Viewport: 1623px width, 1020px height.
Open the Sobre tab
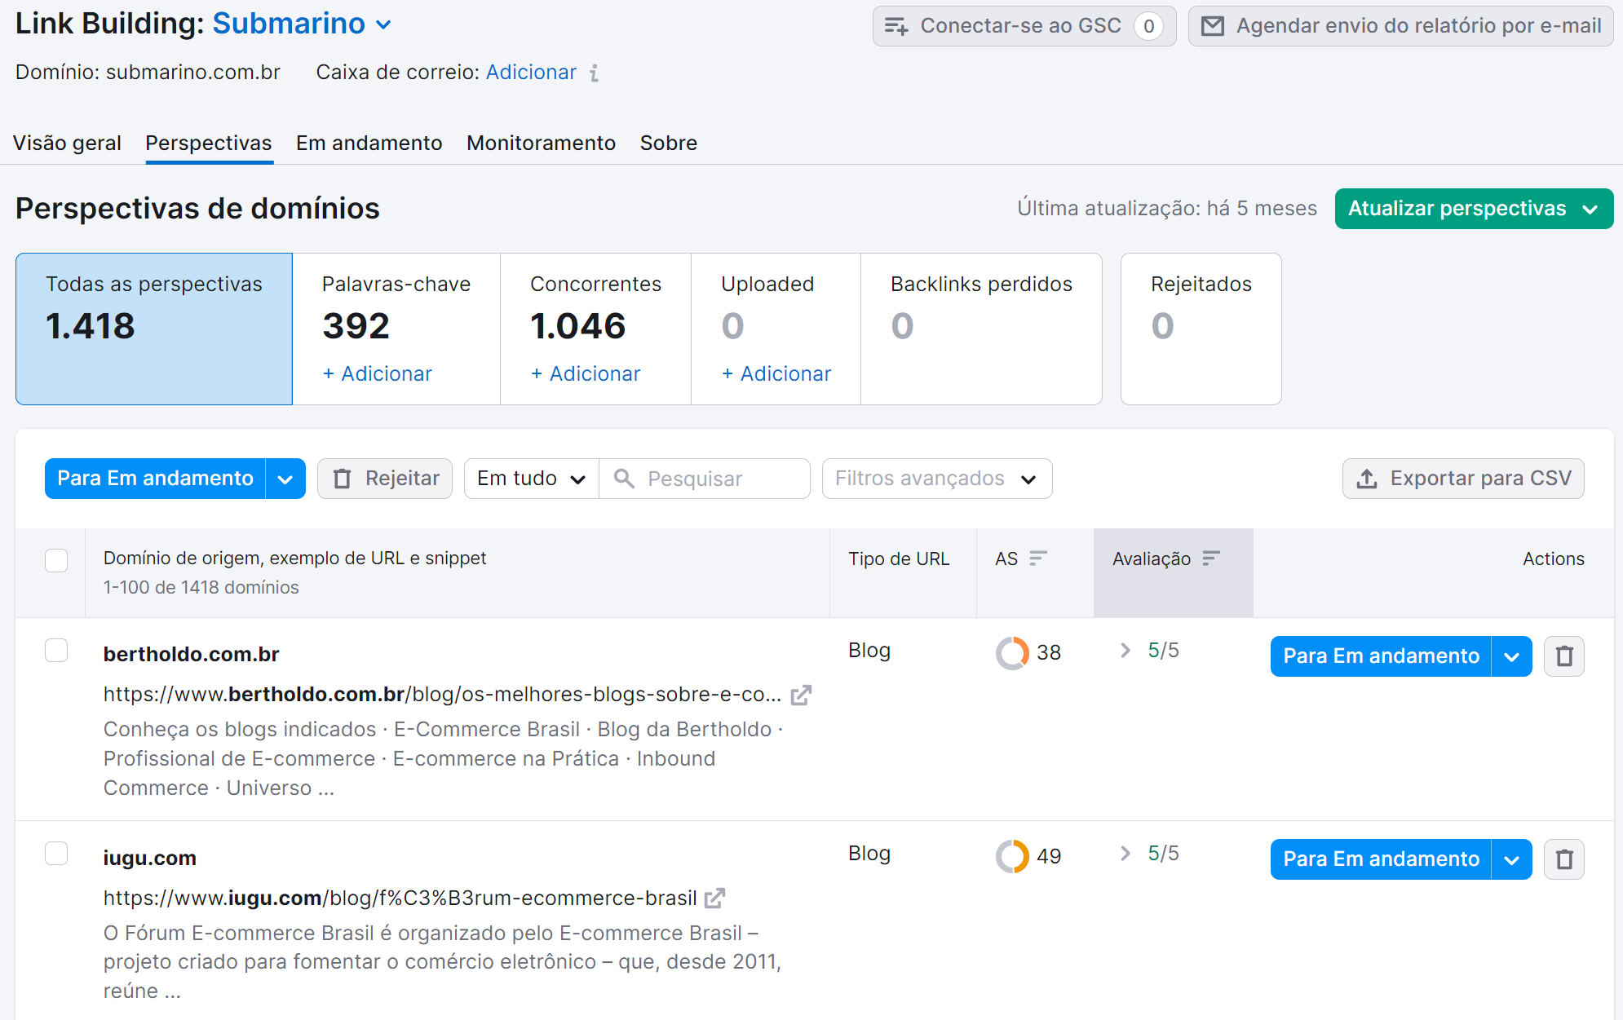point(669,144)
